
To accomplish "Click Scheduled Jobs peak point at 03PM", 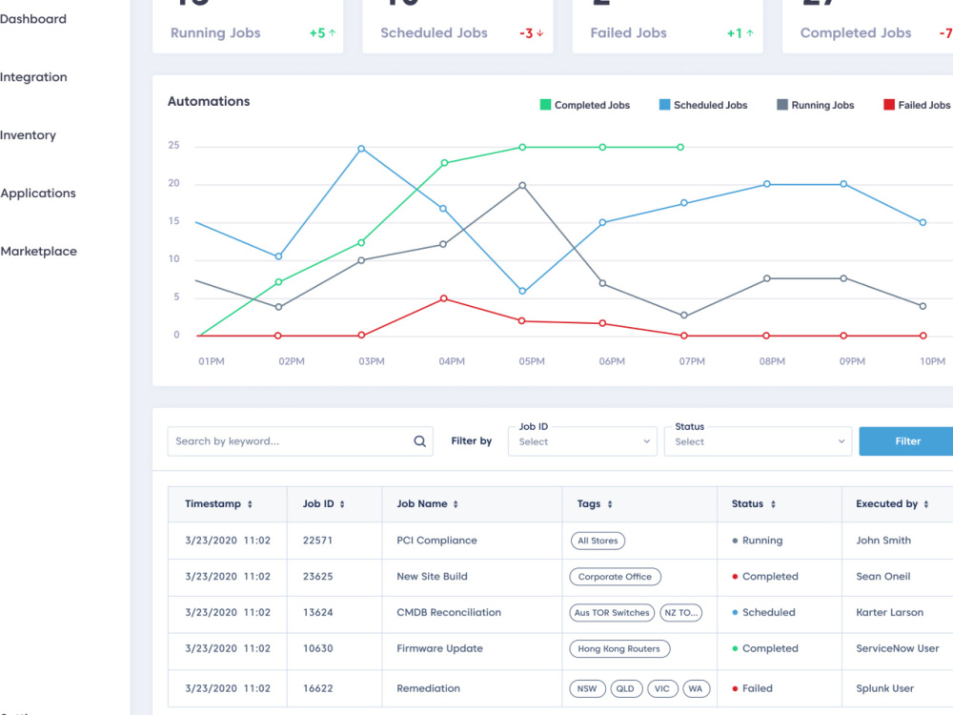I will click(361, 149).
